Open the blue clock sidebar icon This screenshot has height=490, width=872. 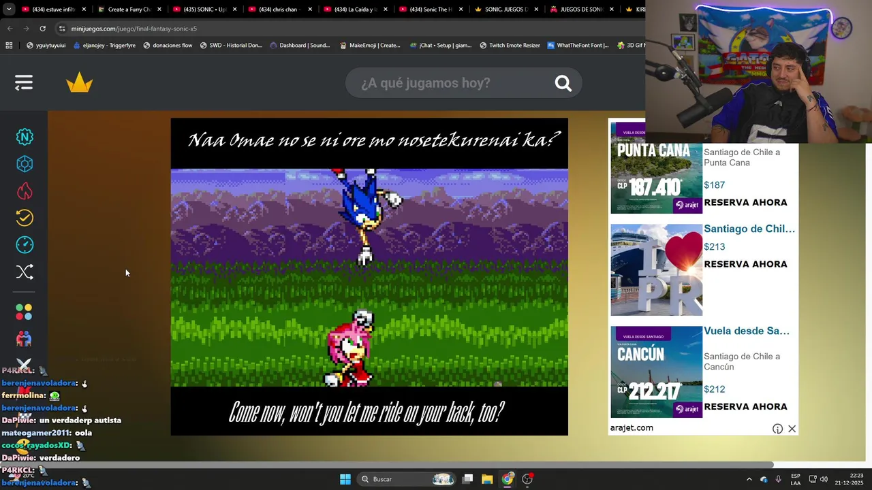[x=25, y=245]
